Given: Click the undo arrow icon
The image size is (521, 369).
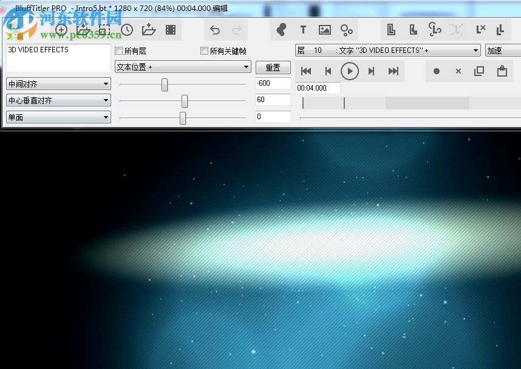Looking at the screenshot, I should coord(215,30).
